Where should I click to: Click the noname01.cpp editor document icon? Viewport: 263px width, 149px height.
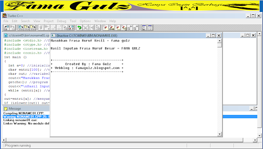pos(6,35)
